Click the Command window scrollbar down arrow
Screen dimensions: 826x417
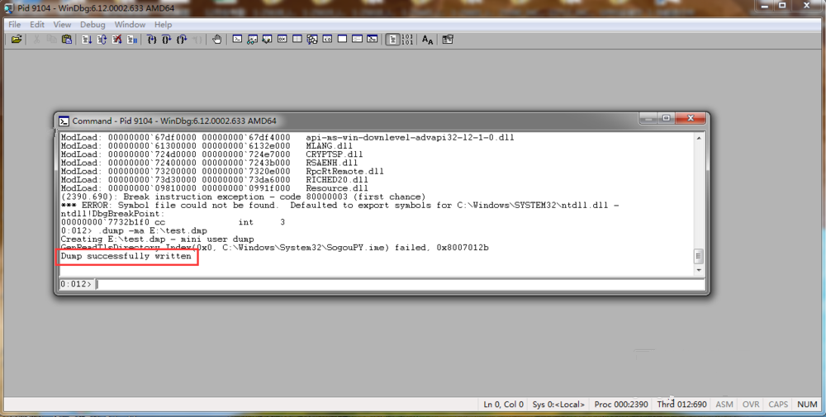[x=699, y=270]
